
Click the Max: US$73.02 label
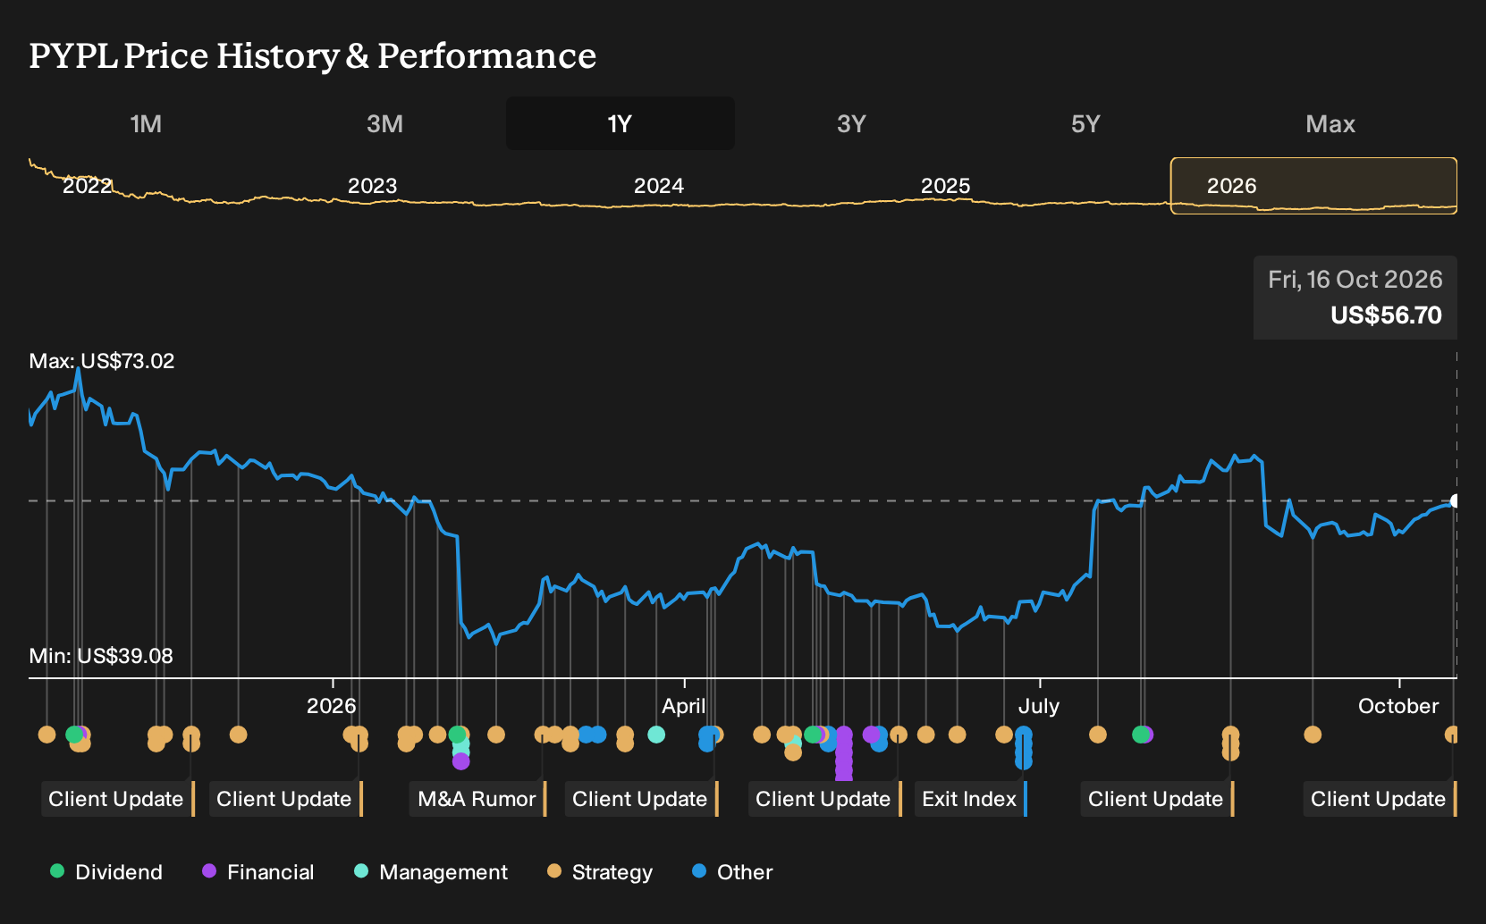pos(102,361)
